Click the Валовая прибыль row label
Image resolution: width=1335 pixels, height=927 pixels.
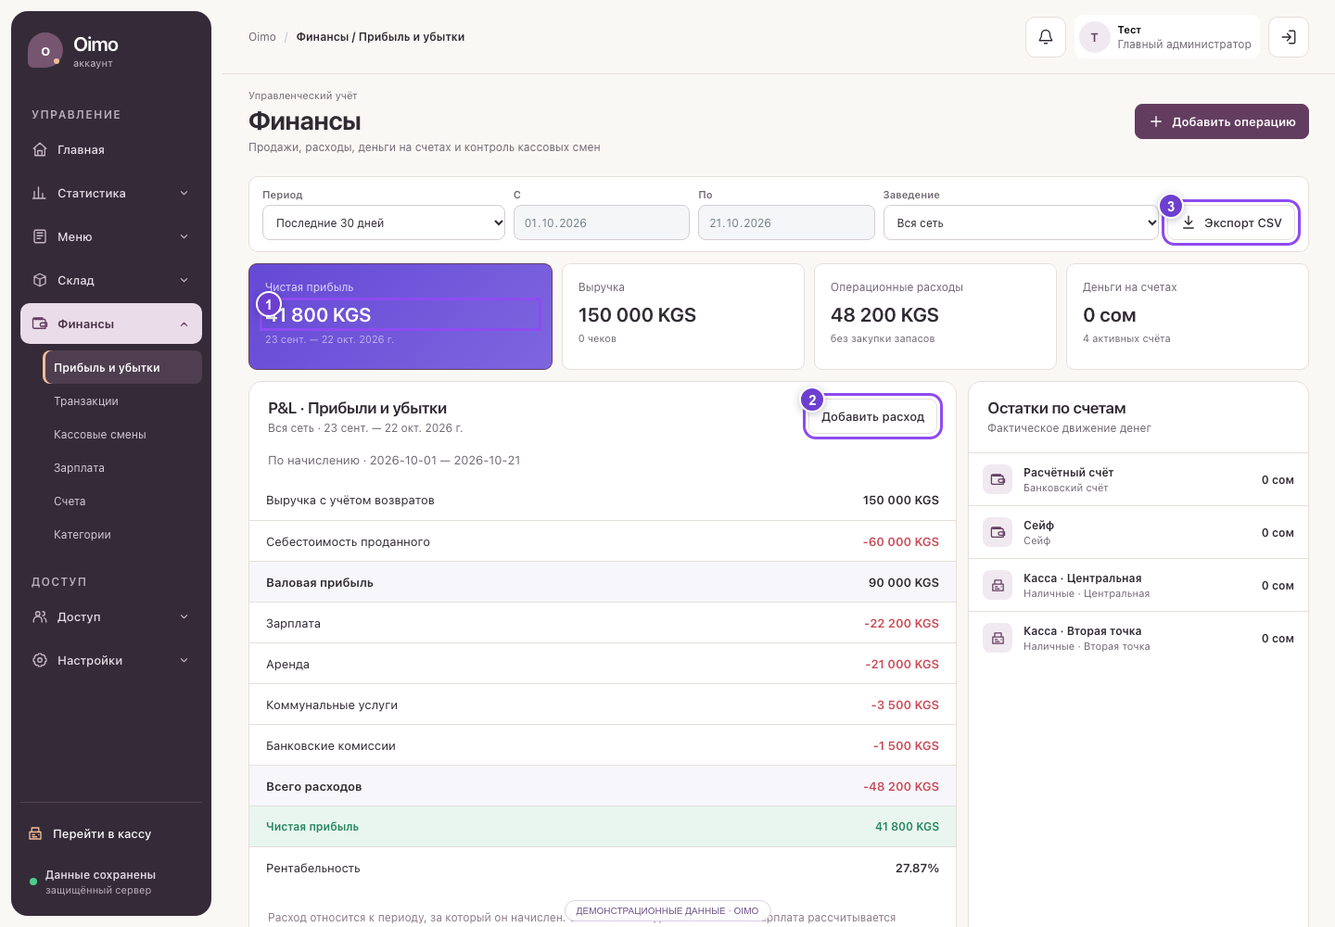point(320,582)
